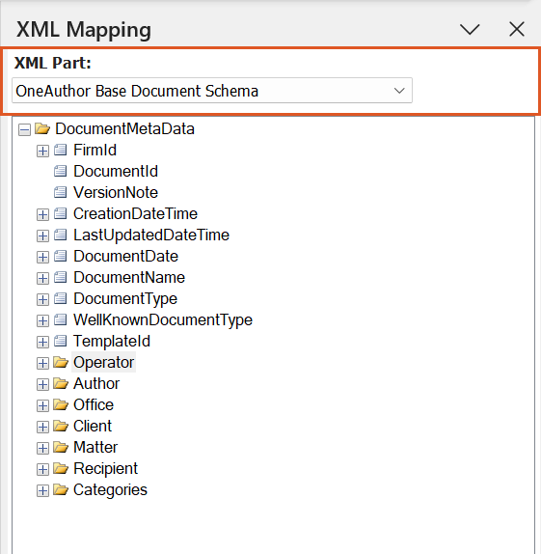541x554 pixels.
Task: Expand the Office folder node
Action: click(x=42, y=405)
